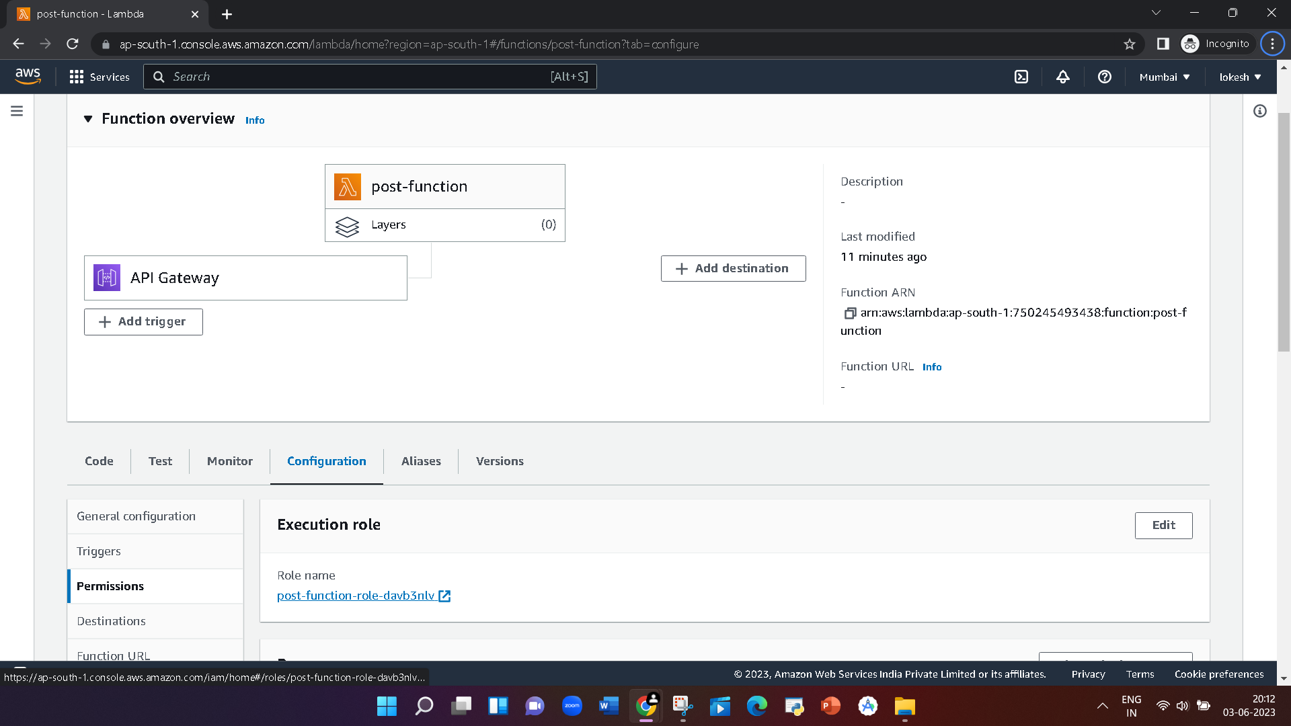Click inside the AWS search bar
1291x726 pixels.
[x=370, y=77]
